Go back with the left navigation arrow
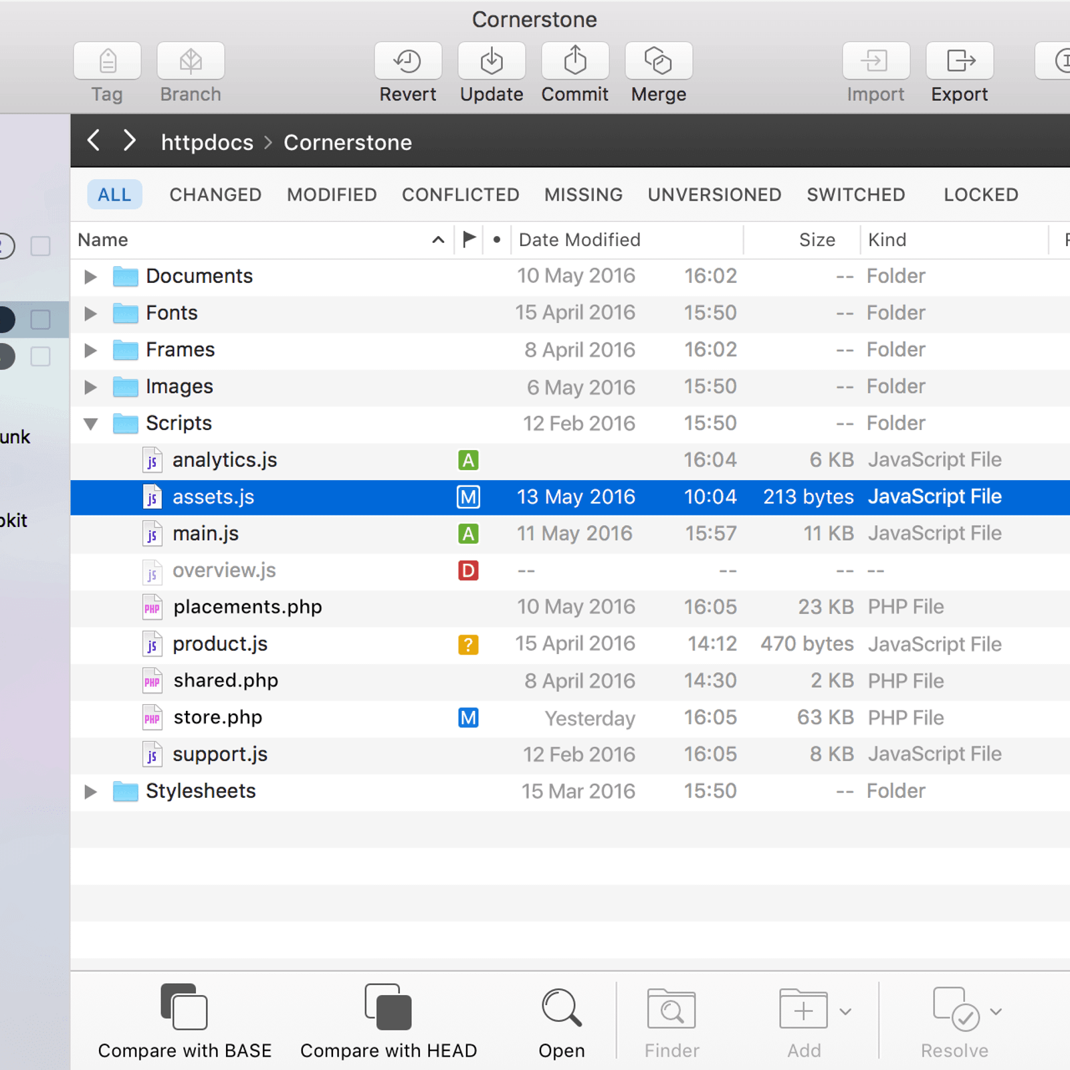The width and height of the screenshot is (1070, 1070). pos(94,141)
